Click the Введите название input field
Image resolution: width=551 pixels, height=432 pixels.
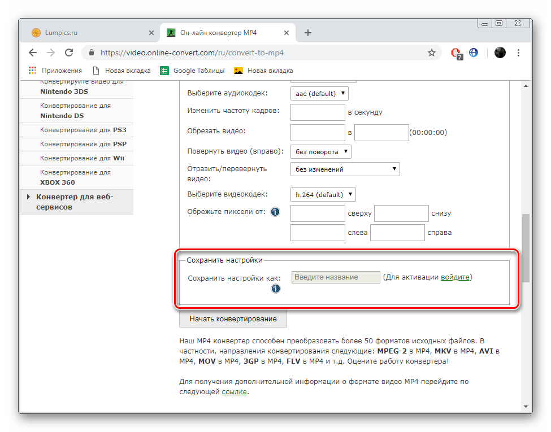click(335, 277)
